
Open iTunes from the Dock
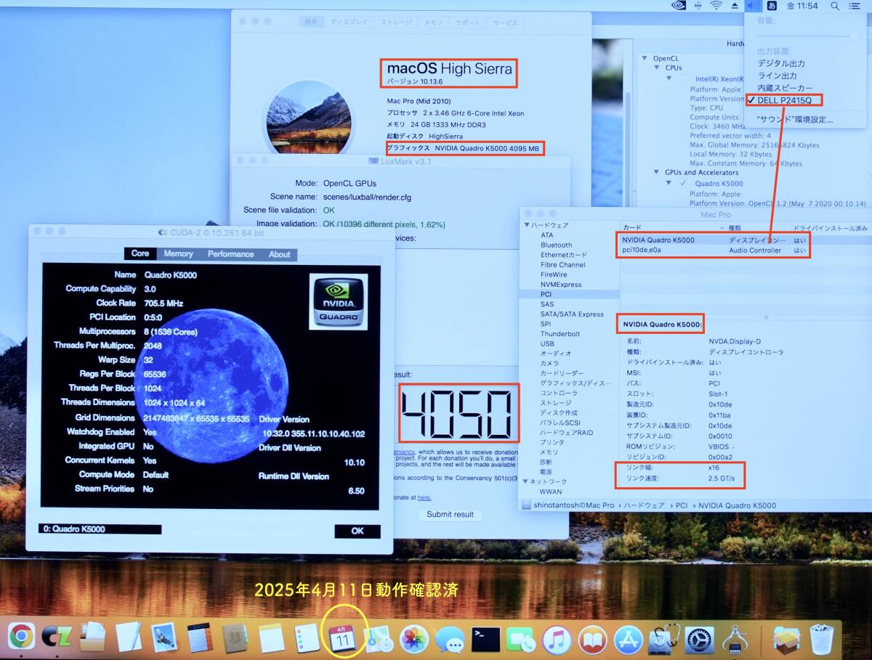pyautogui.click(x=557, y=639)
